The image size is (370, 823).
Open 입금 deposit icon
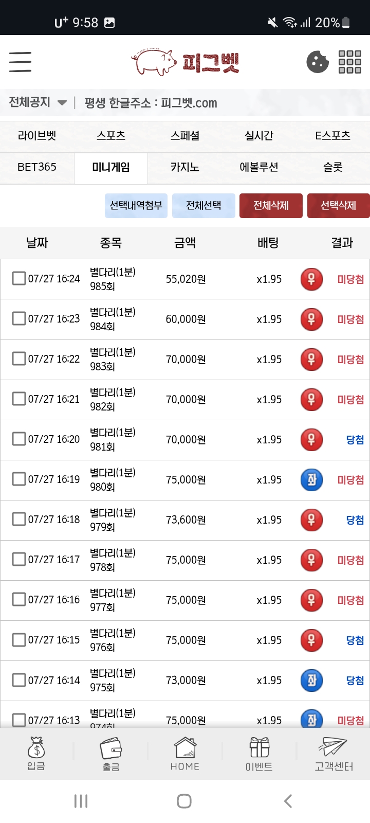click(x=36, y=754)
